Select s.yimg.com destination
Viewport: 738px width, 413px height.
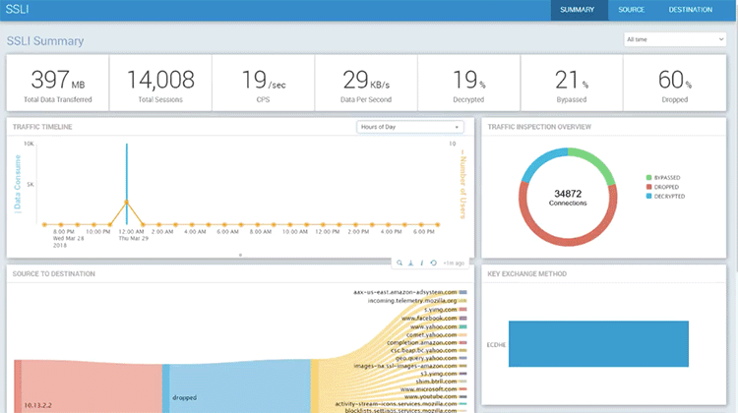440,310
